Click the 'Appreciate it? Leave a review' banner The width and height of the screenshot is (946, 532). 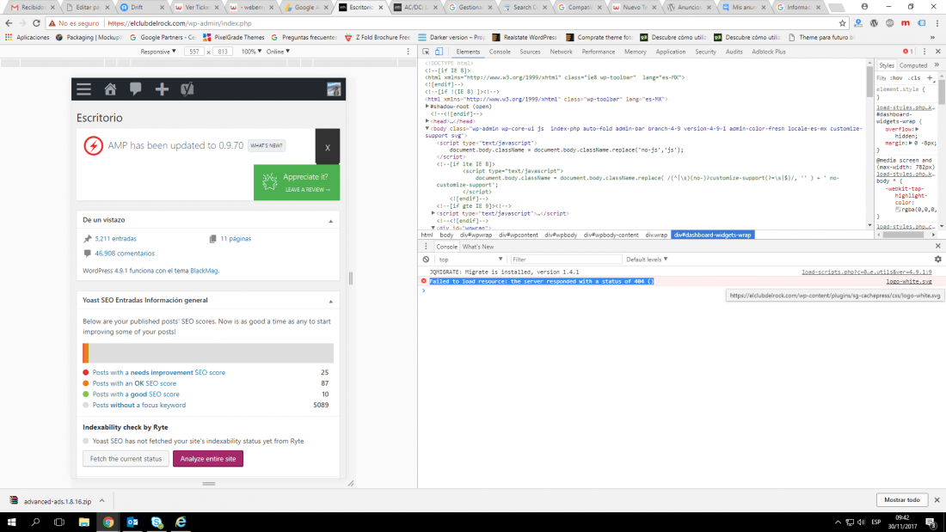pyautogui.click(x=297, y=182)
